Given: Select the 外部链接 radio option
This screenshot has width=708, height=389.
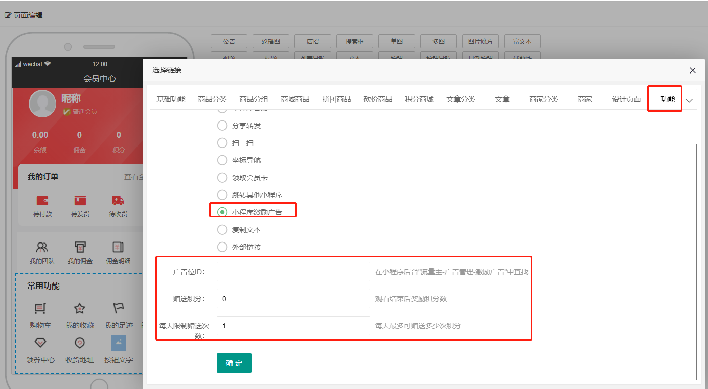Looking at the screenshot, I should pos(222,247).
